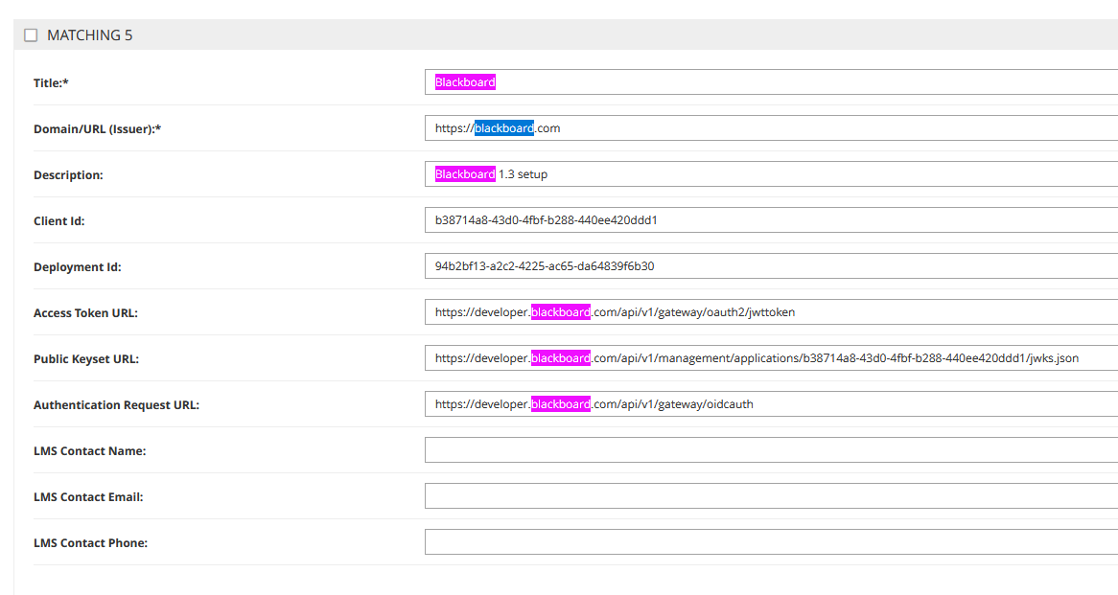Edit the Authentication Request URL field
Viewport: 1118px width, 595px height.
pyautogui.click(x=772, y=404)
